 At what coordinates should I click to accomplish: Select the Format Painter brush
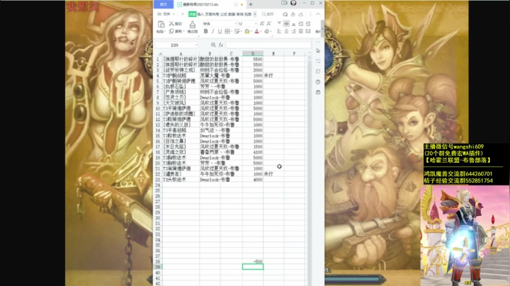(x=193, y=25)
